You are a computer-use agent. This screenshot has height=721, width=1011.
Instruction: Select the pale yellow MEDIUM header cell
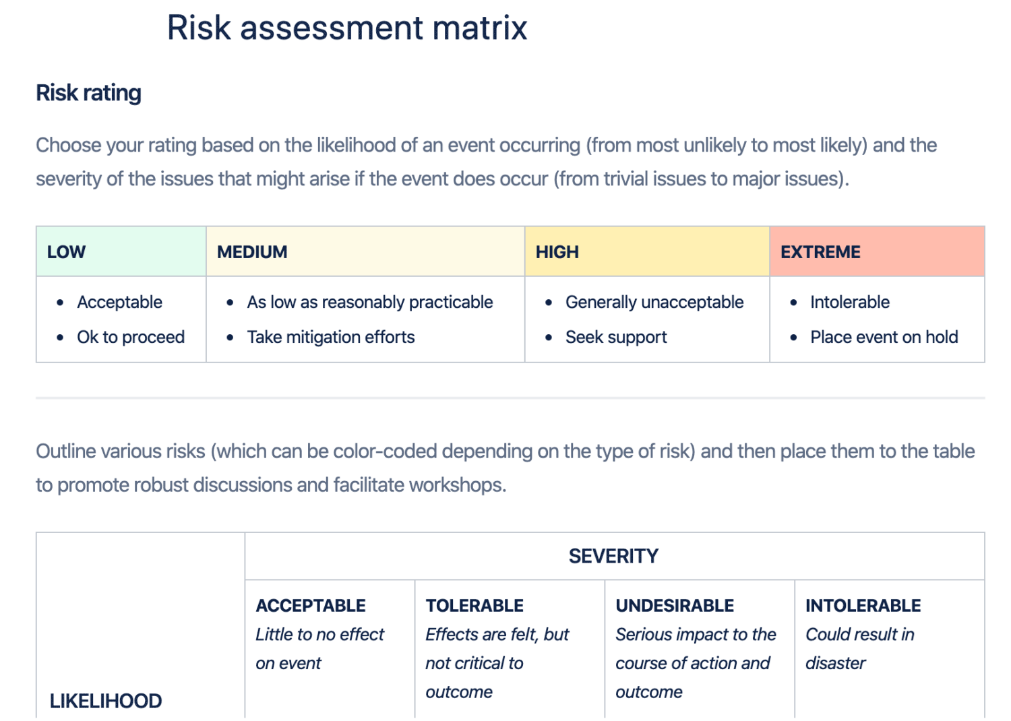pos(365,252)
